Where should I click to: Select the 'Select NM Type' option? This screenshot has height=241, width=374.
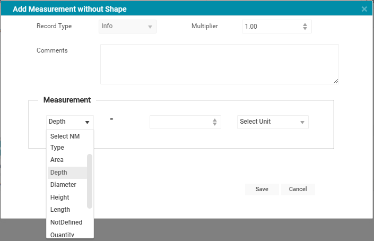click(x=66, y=142)
